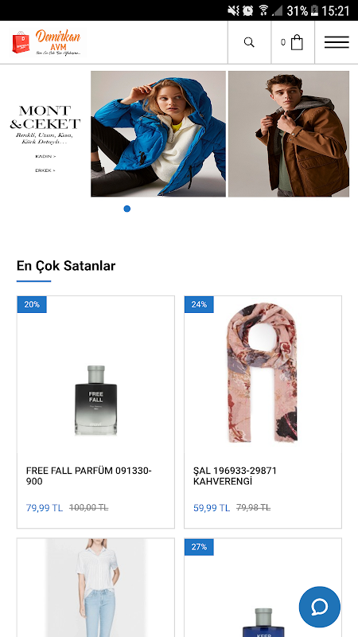
Task: Open the pink floral scarf product image
Action: point(263,373)
